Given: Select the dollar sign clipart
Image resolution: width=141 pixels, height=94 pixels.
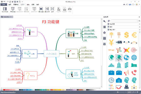Looking at the screenshot, I should coord(126,35).
